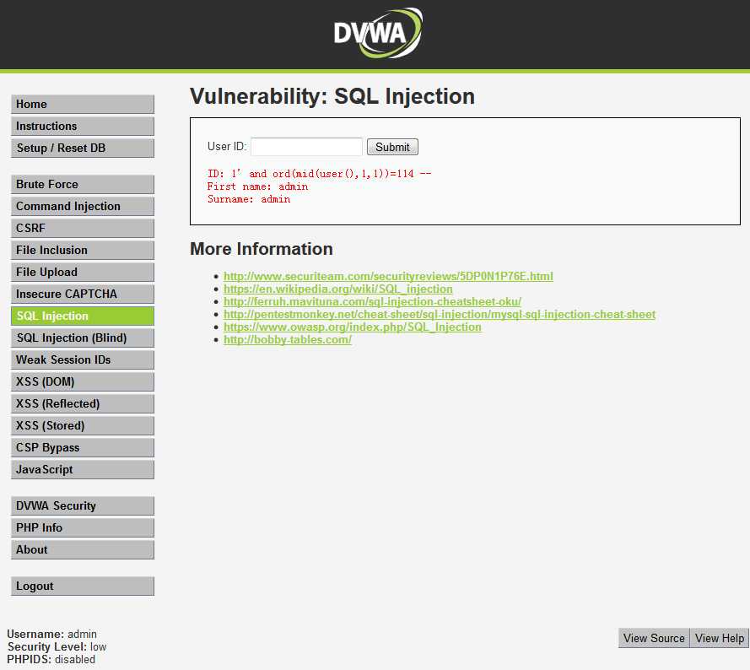This screenshot has width=750, height=670.
Task: Open the bobby-tables.com link
Action: [x=288, y=340]
